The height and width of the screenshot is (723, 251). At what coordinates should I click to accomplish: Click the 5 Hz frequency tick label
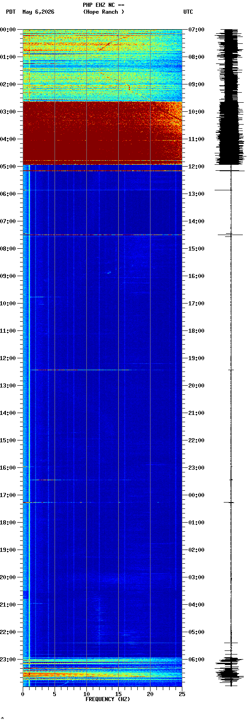[55, 694]
